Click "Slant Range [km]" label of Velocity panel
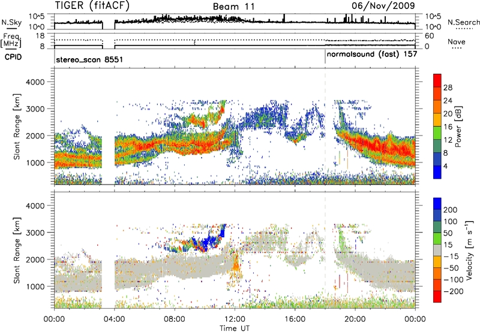Viewport: 480px width, 332px height. 17,250
